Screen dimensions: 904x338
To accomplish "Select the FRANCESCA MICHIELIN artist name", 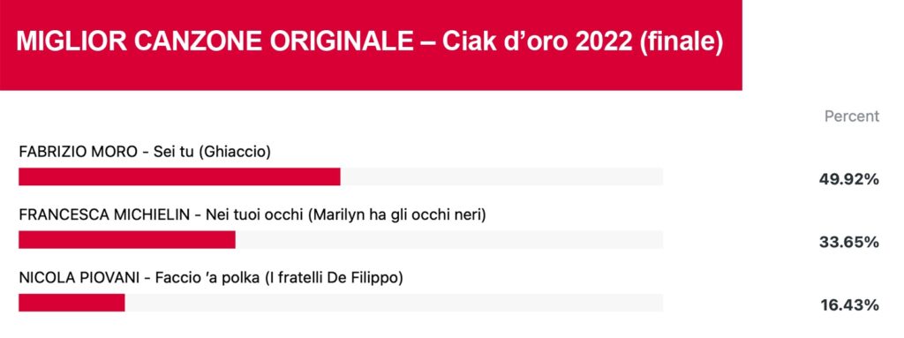I will (102, 215).
